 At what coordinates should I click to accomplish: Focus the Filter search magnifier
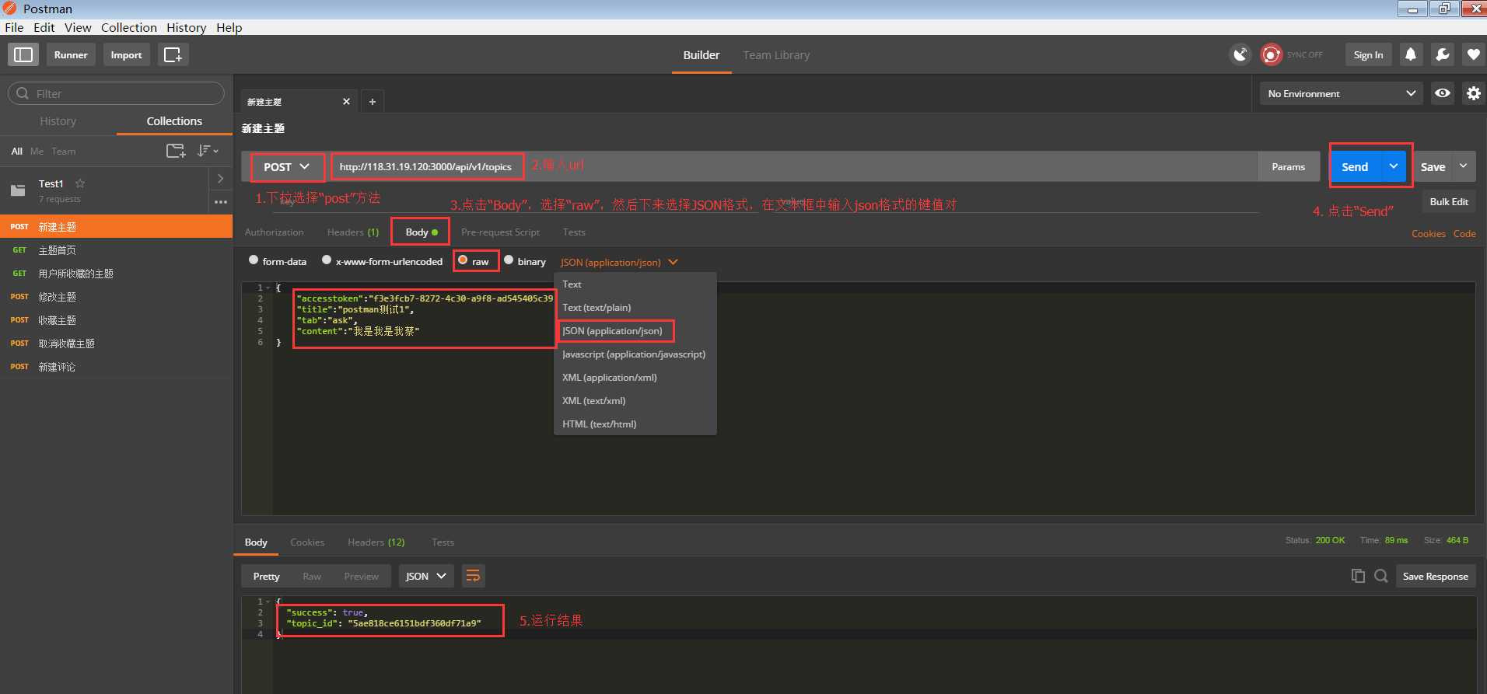[x=23, y=93]
